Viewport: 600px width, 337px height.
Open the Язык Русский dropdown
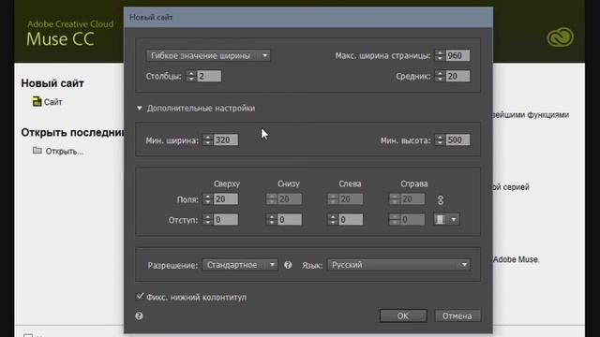coord(398,265)
